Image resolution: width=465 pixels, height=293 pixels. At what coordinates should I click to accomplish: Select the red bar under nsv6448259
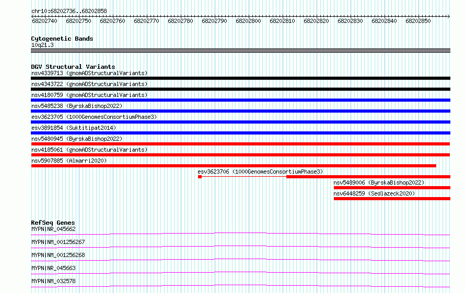392,199
